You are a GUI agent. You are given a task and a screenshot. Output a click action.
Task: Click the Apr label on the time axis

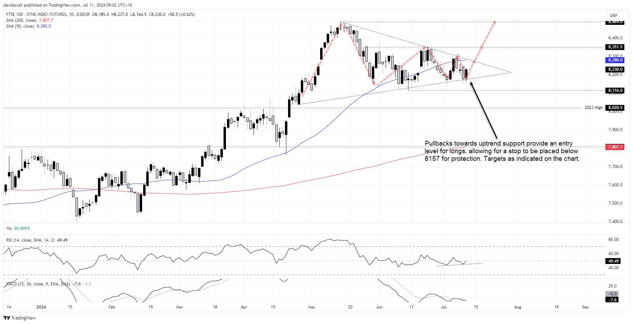point(244,307)
